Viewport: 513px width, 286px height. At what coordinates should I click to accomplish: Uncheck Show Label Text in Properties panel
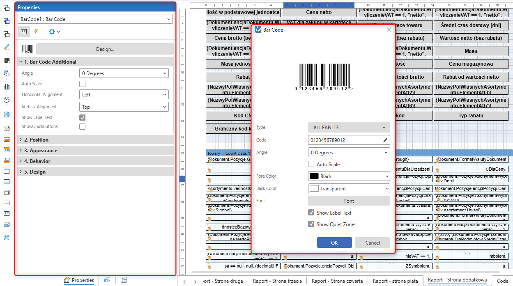83,117
